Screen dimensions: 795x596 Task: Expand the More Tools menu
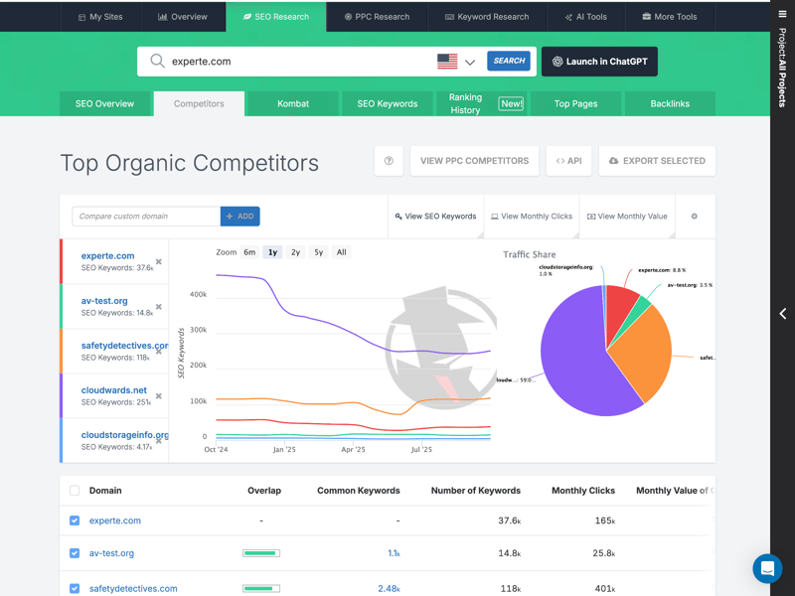(669, 17)
